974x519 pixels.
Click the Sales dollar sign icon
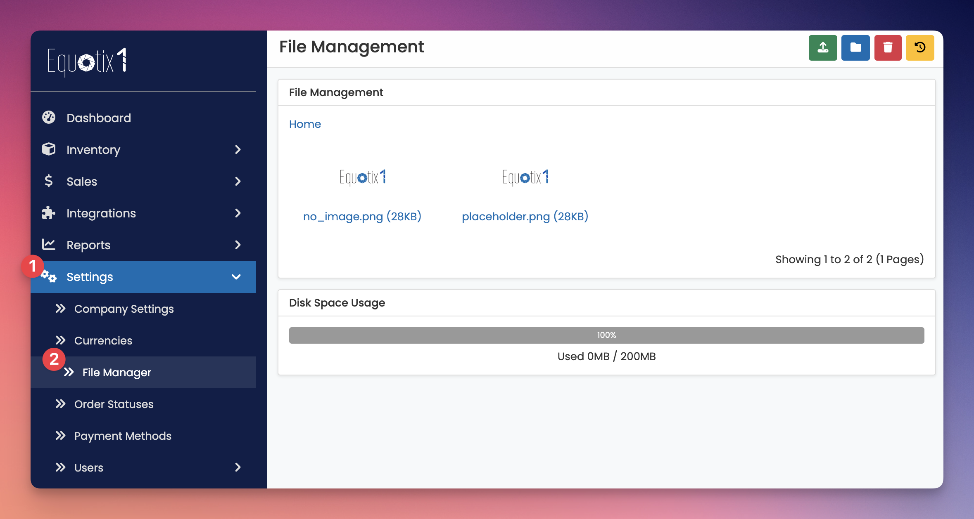(x=49, y=181)
